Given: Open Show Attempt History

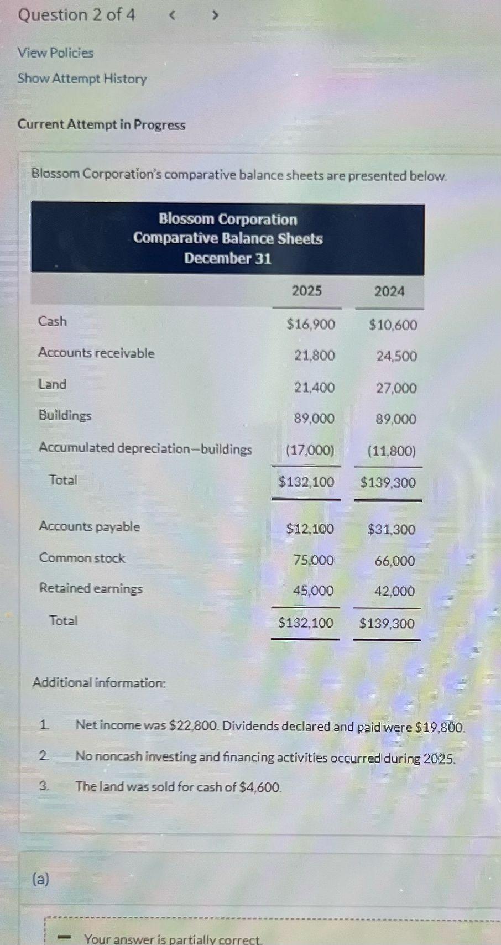Looking at the screenshot, I should coord(81,79).
